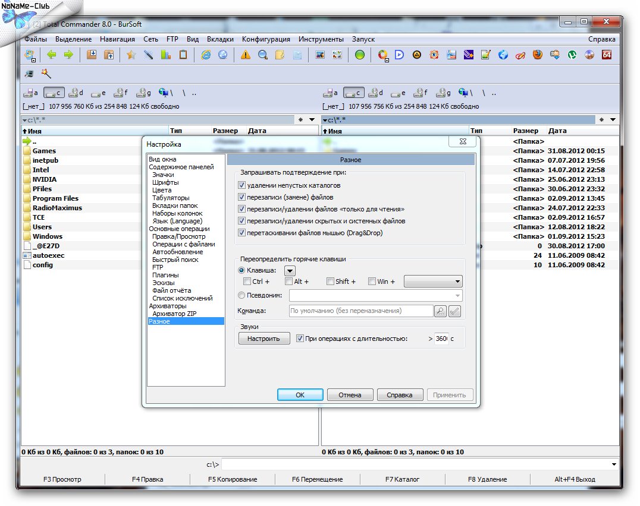This screenshot has height=506, width=640.
Task: Click the magnifying glass search toolbar icon
Action: [x=262, y=55]
